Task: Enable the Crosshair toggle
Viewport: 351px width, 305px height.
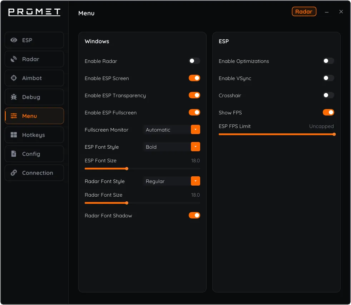Action: pos(328,95)
